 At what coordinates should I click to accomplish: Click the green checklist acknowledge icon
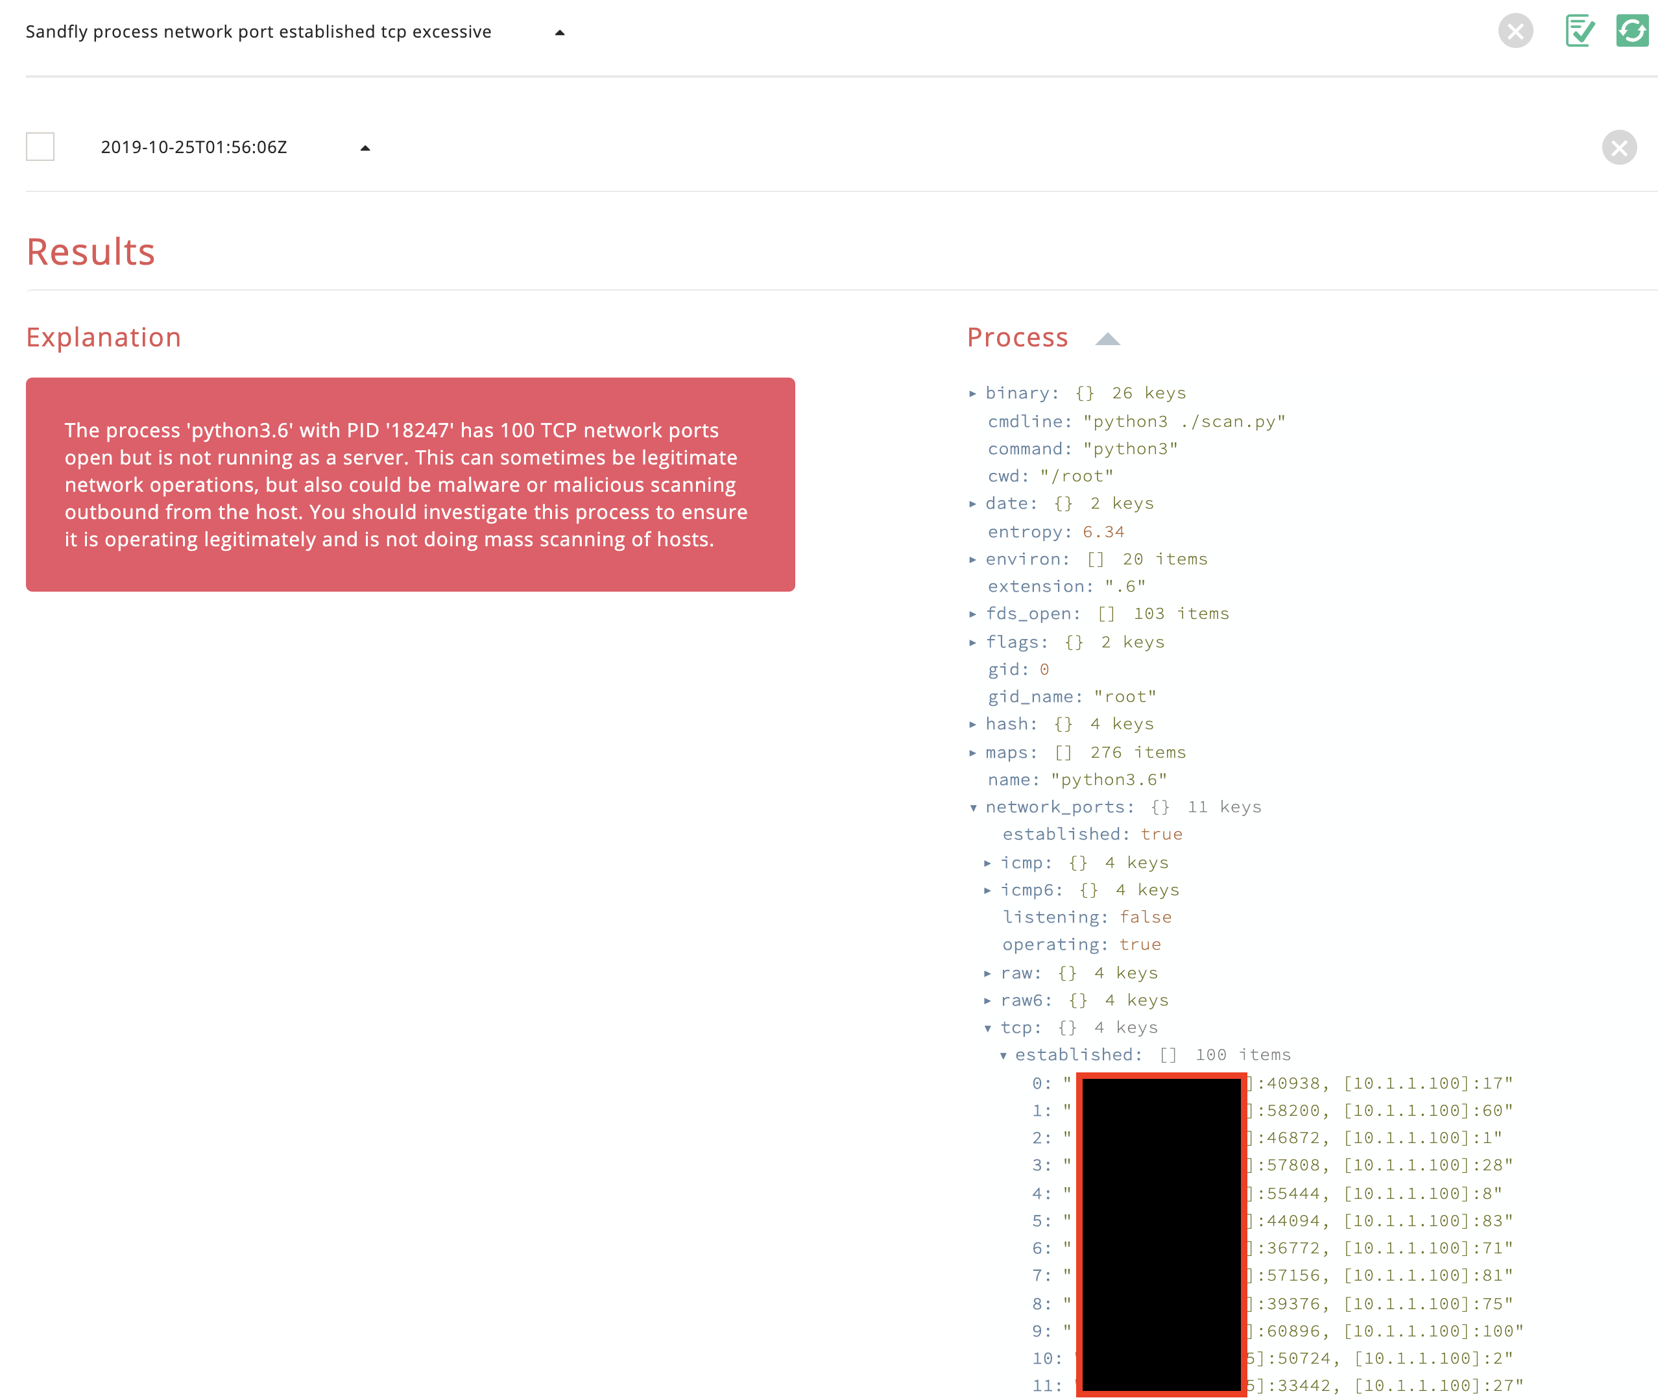point(1580,31)
